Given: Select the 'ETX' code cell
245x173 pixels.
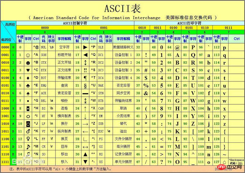Looking at the screenshot, I should 43,70.
